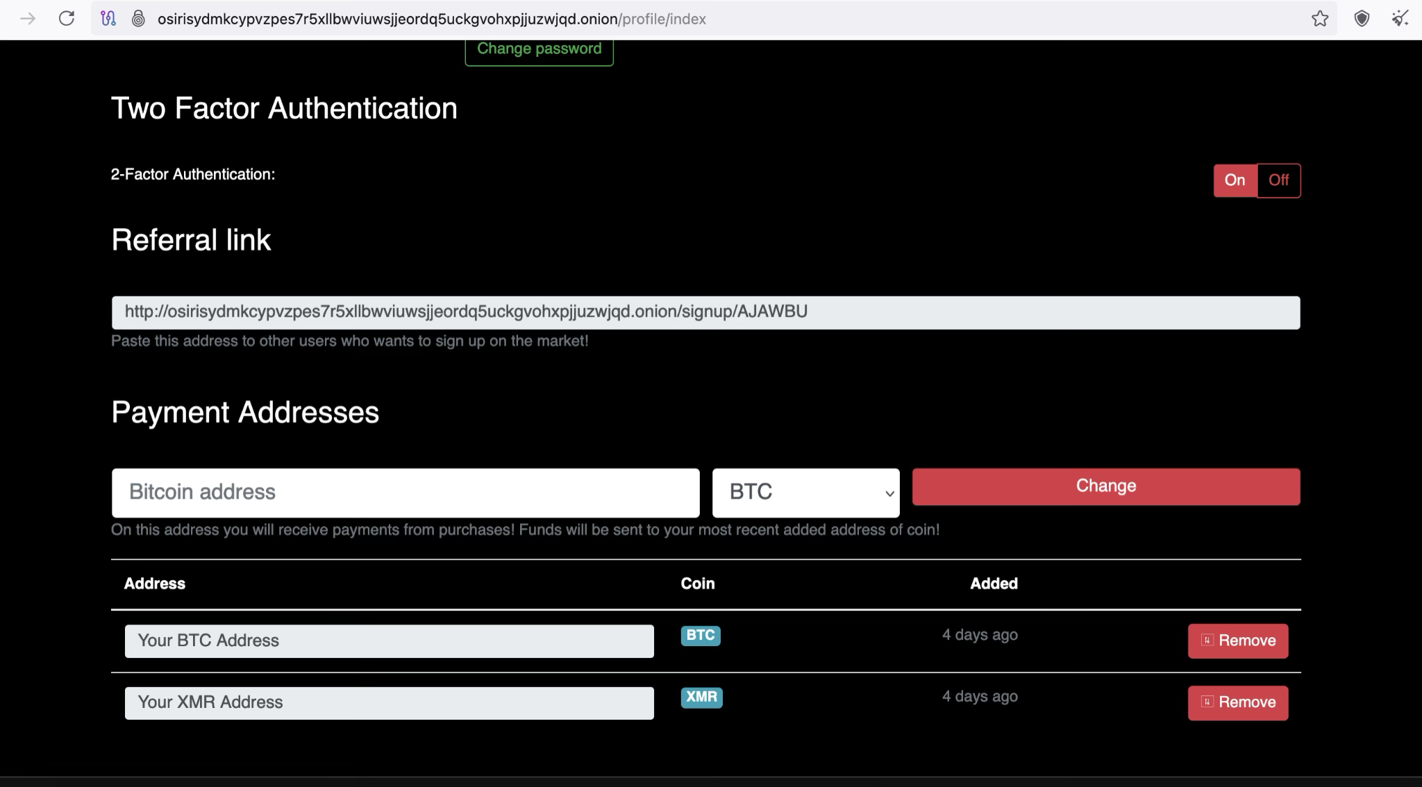
Task: Click the browser forward arrow
Action: [28, 19]
